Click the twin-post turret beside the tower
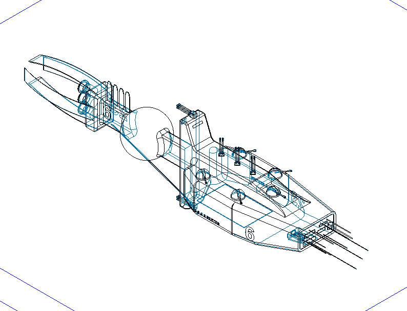The width and height of the screenshot is (407, 311). click(221, 147)
